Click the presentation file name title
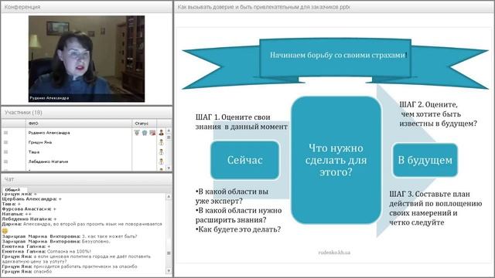This screenshot has height=278, width=495. coord(264,7)
